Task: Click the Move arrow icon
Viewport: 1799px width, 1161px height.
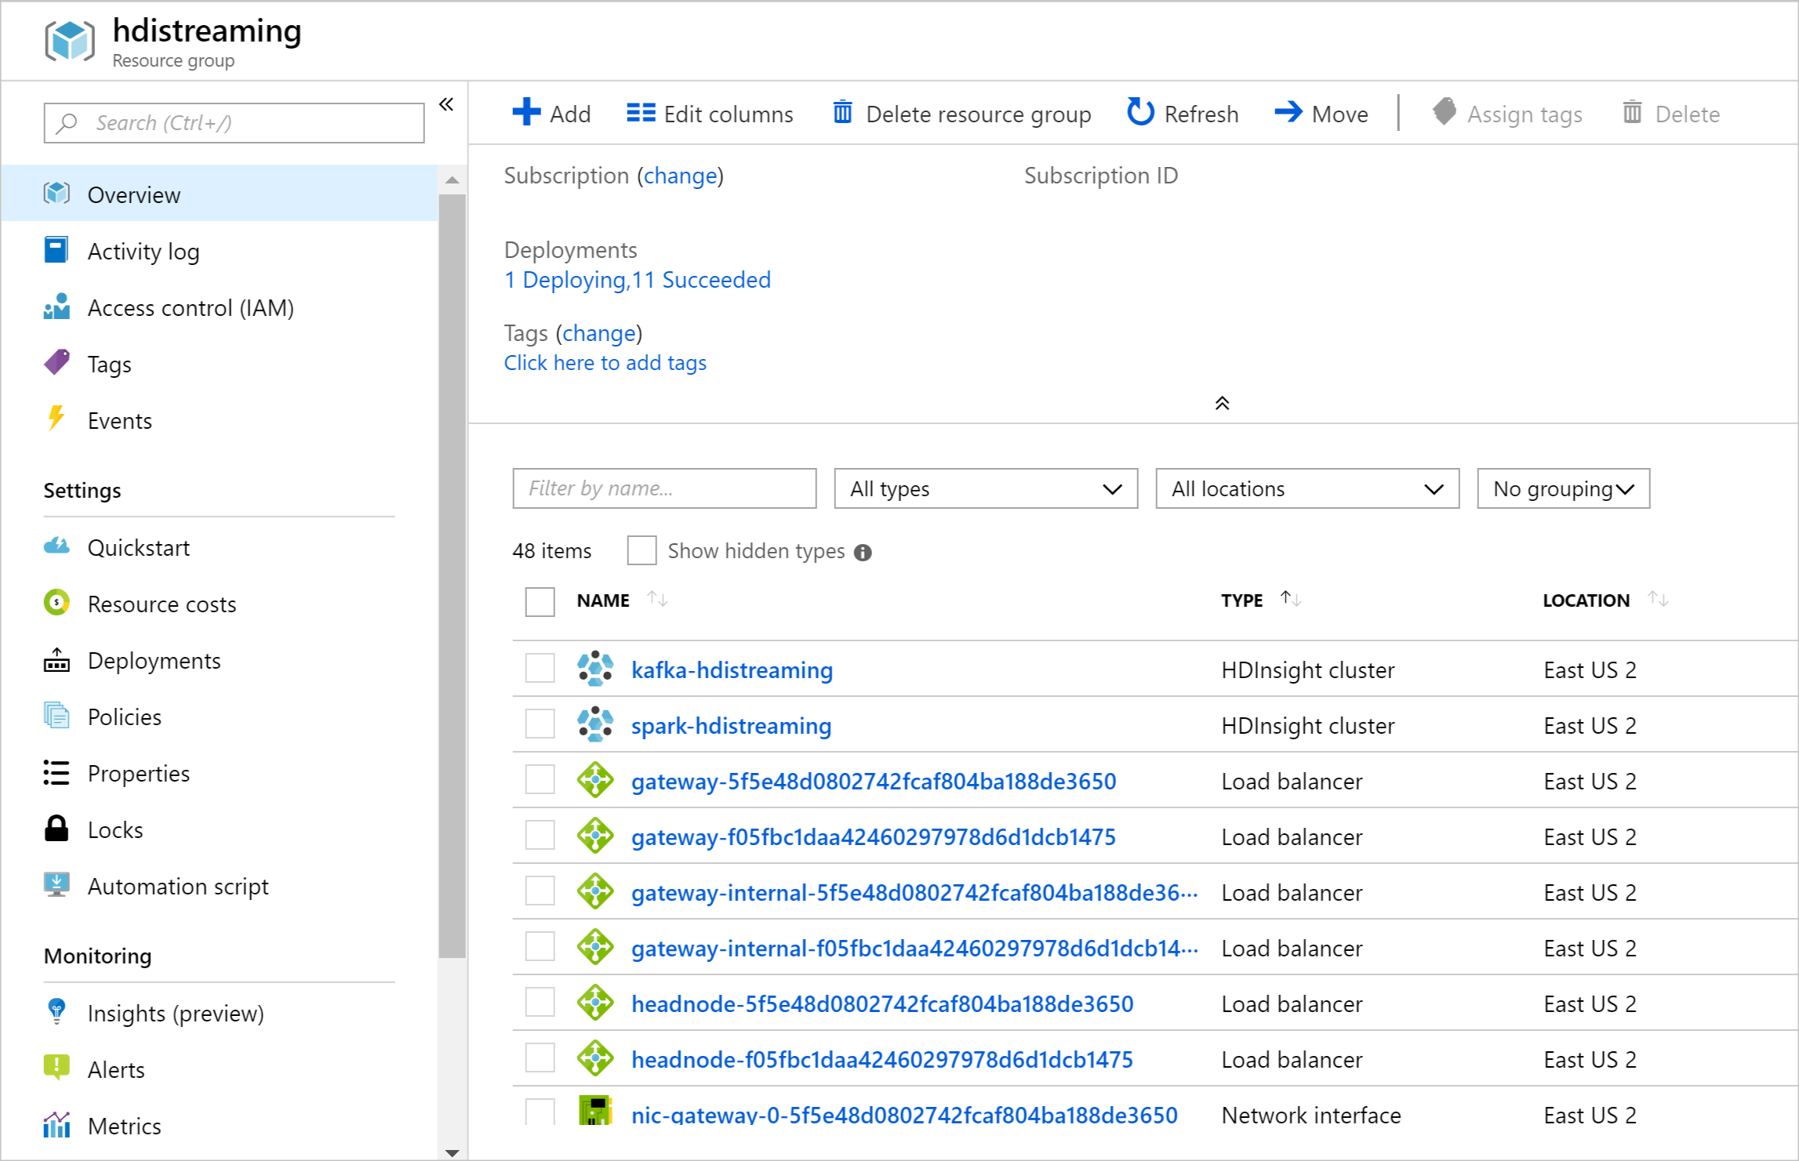Action: click(x=1288, y=113)
